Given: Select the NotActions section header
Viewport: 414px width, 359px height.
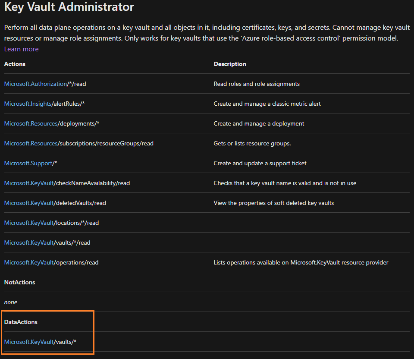Looking at the screenshot, I should [19, 282].
